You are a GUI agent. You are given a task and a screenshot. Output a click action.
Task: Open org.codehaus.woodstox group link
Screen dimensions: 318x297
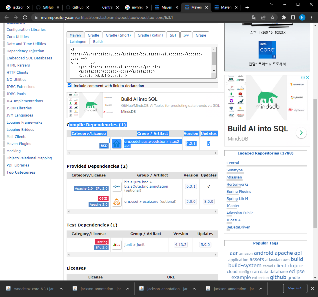click(145, 142)
